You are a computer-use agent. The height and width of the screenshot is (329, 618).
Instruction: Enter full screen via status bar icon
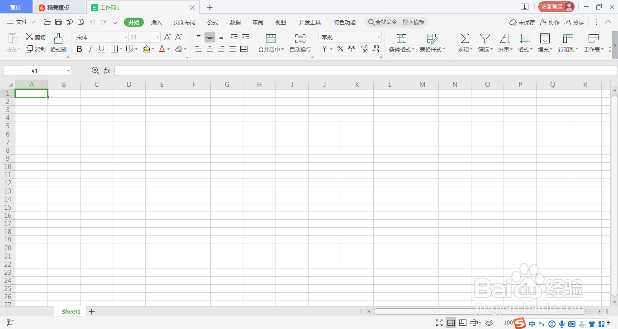pos(439,323)
